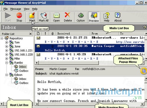Open the Help menu
This screenshot has width=147, height=108.
[x=35, y=9]
